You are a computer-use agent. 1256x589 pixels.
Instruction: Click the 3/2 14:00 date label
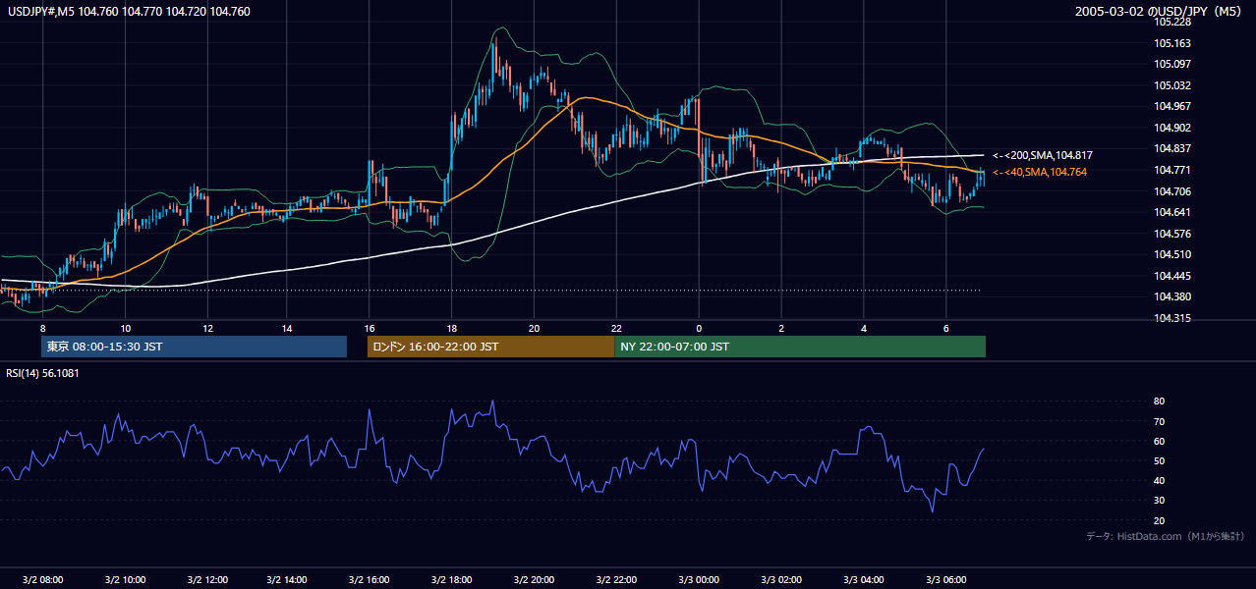(x=288, y=580)
